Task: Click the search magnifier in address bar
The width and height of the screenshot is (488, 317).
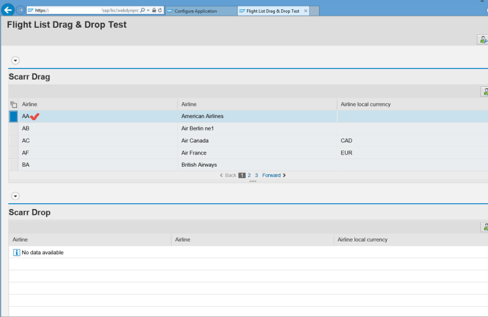Action: pos(142,10)
